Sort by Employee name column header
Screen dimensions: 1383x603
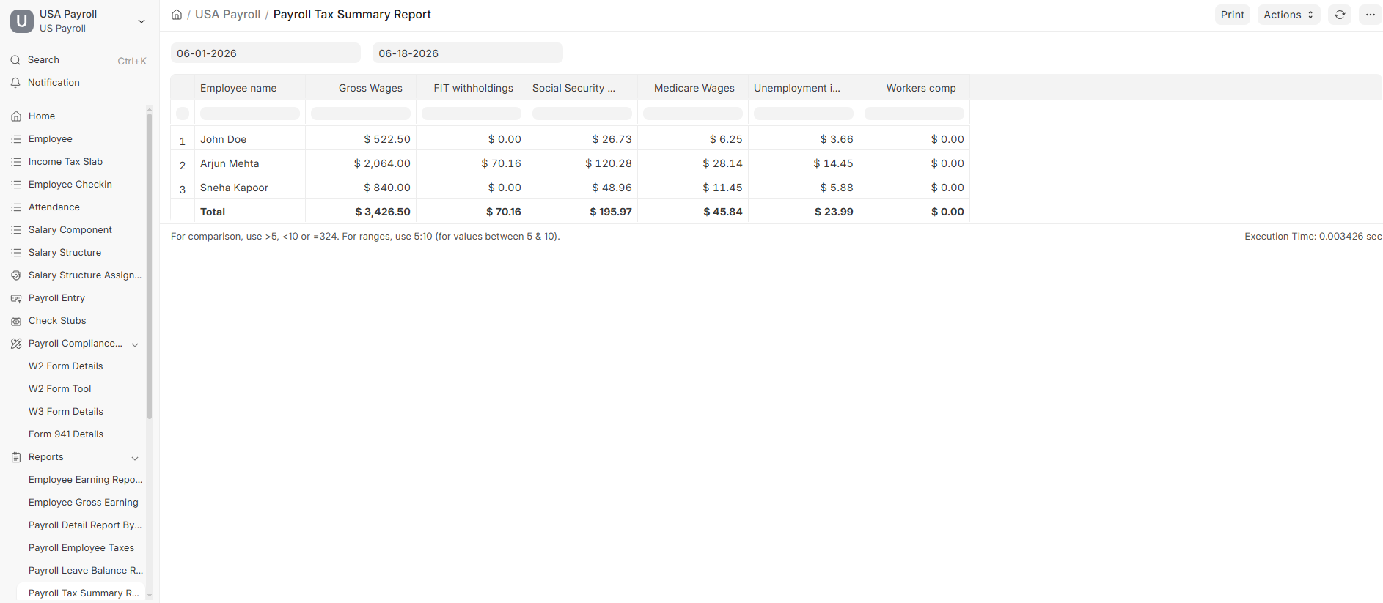point(250,88)
